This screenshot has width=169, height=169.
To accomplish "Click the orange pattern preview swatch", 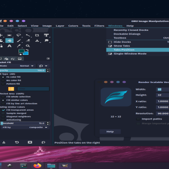I will 11,89.
